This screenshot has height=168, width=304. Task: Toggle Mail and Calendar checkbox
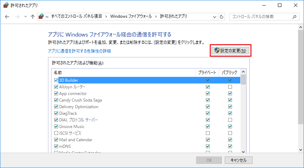point(56,139)
